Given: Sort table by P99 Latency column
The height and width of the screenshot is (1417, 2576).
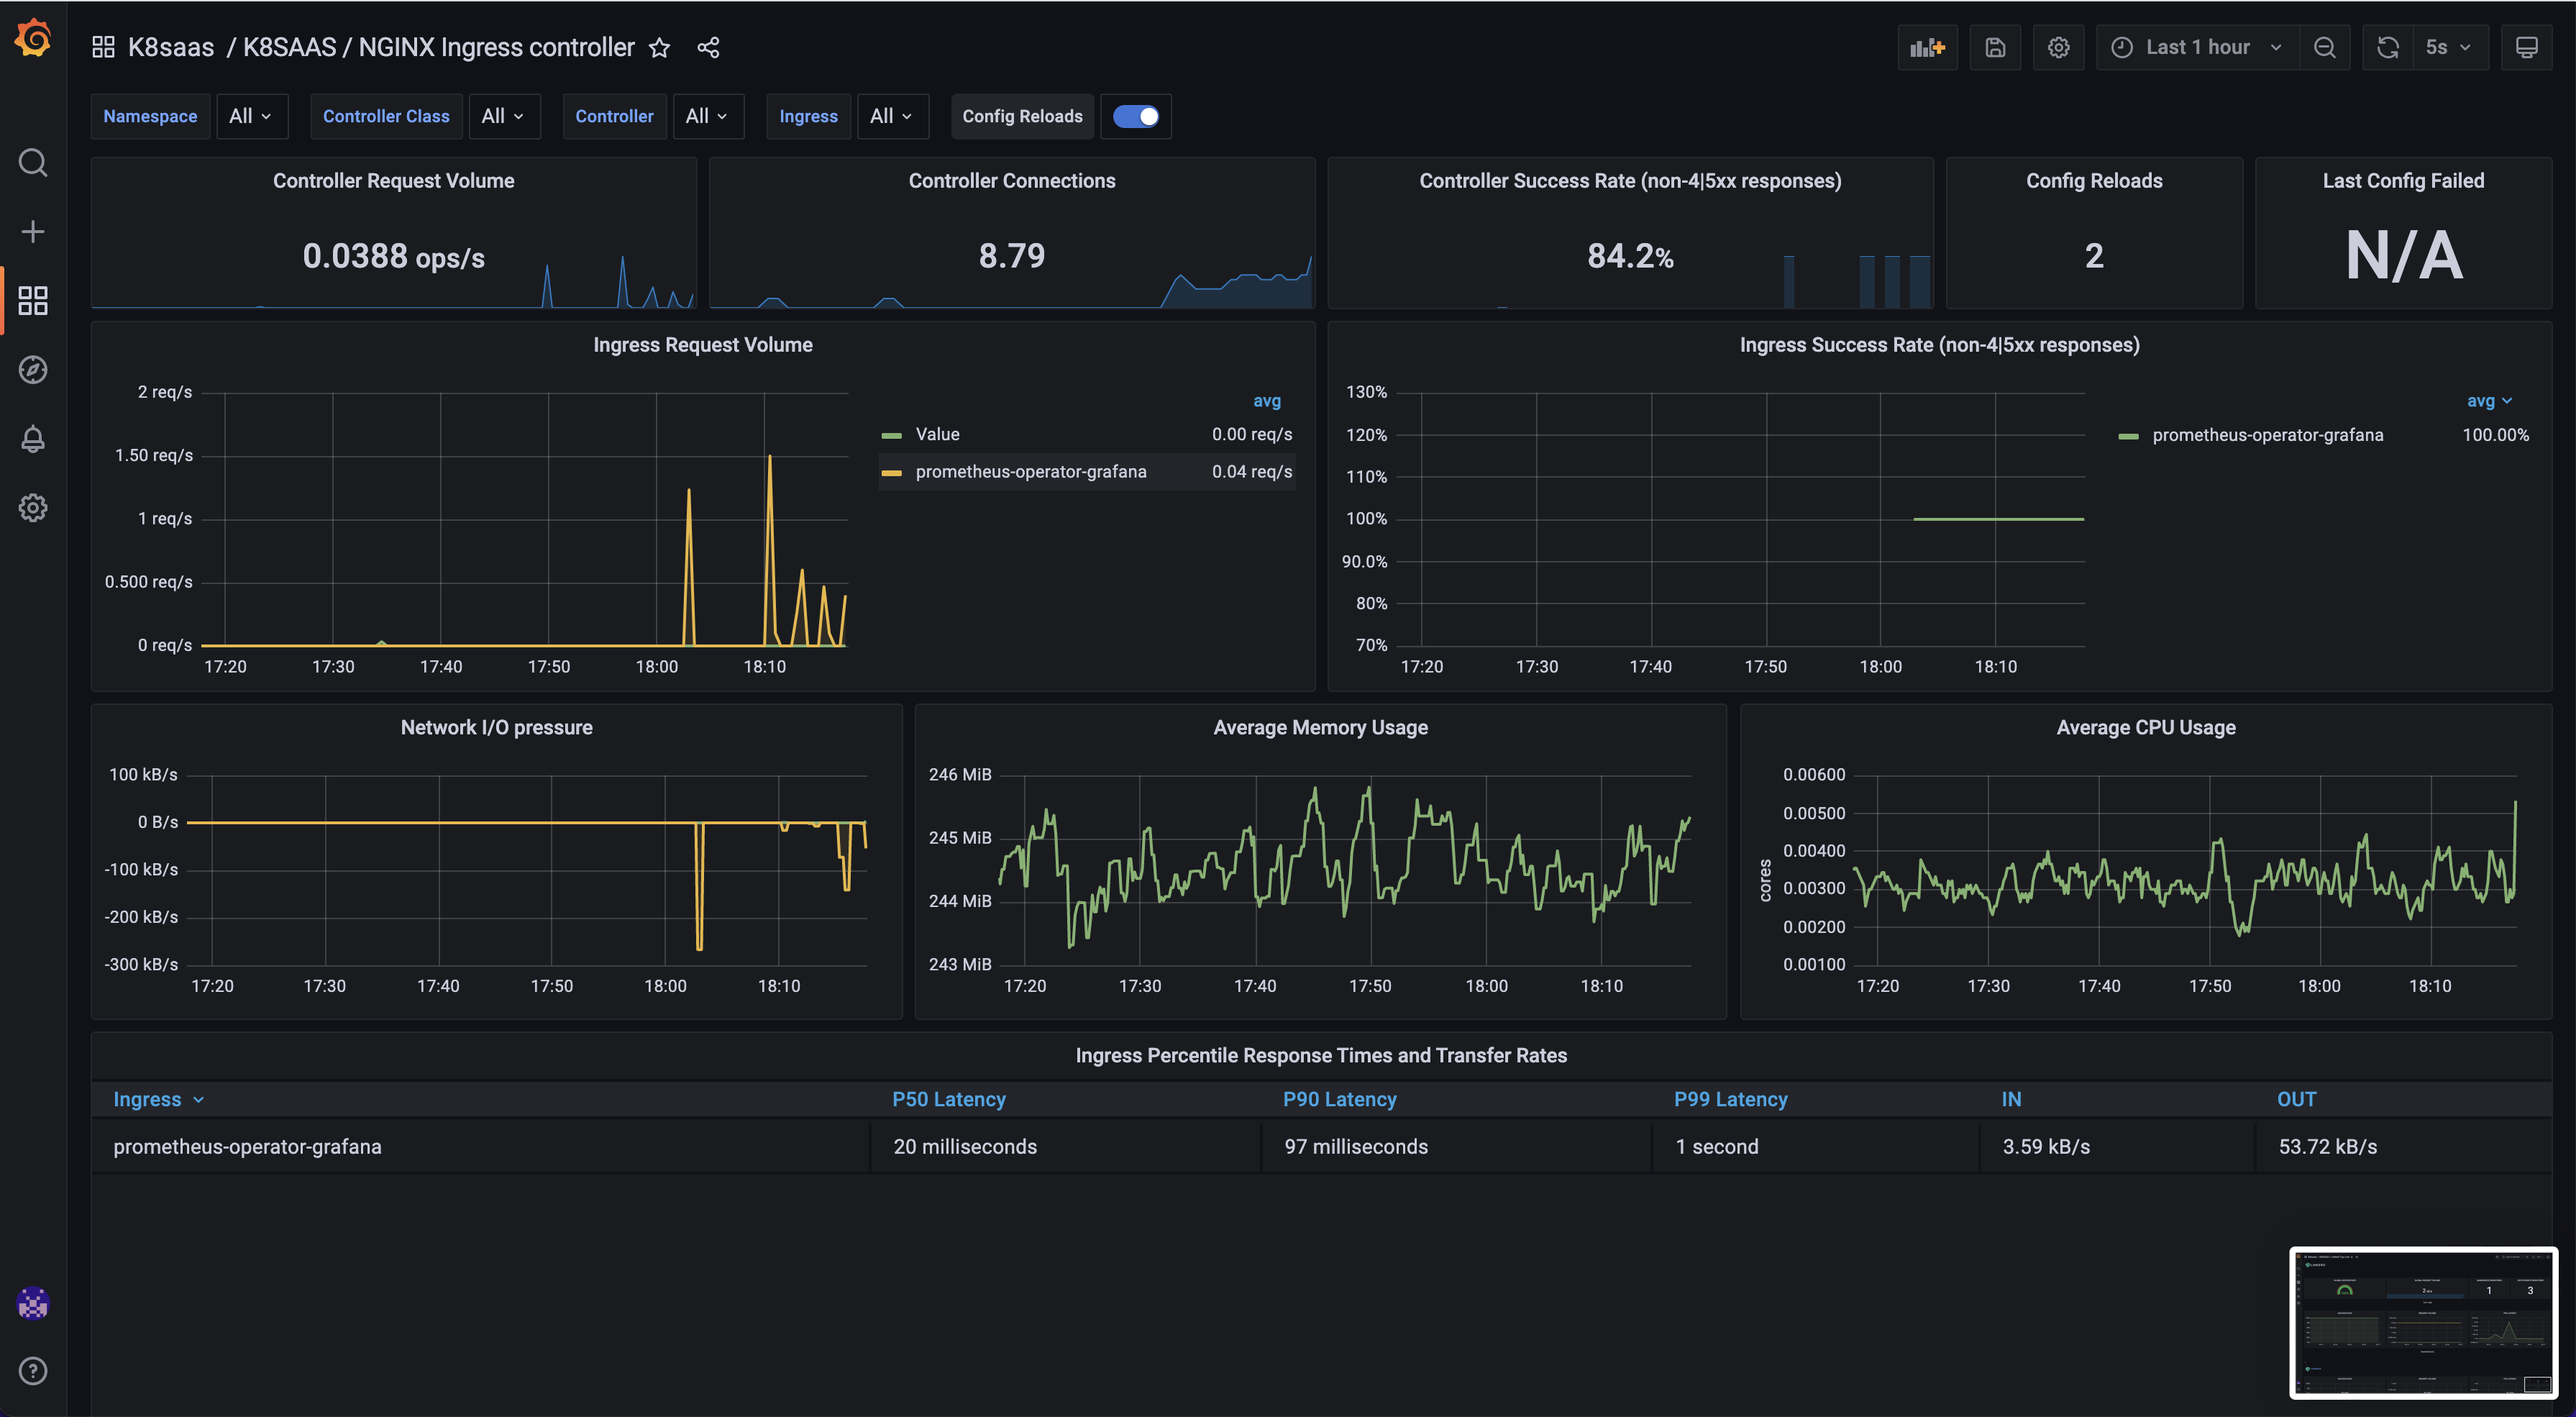Looking at the screenshot, I should (1730, 1099).
